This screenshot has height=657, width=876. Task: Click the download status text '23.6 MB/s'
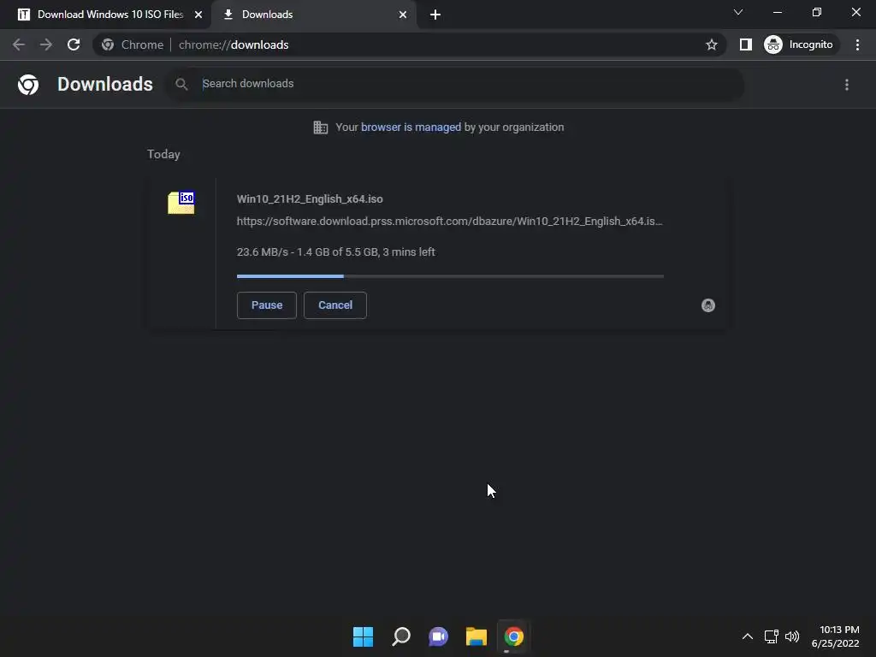pyautogui.click(x=262, y=252)
